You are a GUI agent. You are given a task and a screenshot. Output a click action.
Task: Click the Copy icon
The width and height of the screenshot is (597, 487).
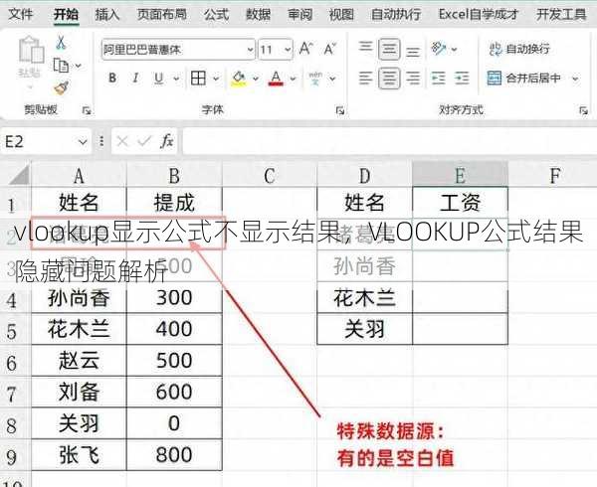62,66
